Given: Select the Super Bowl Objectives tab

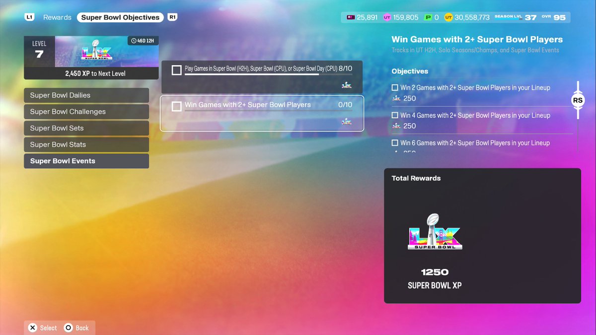Looking at the screenshot, I should click(x=120, y=17).
